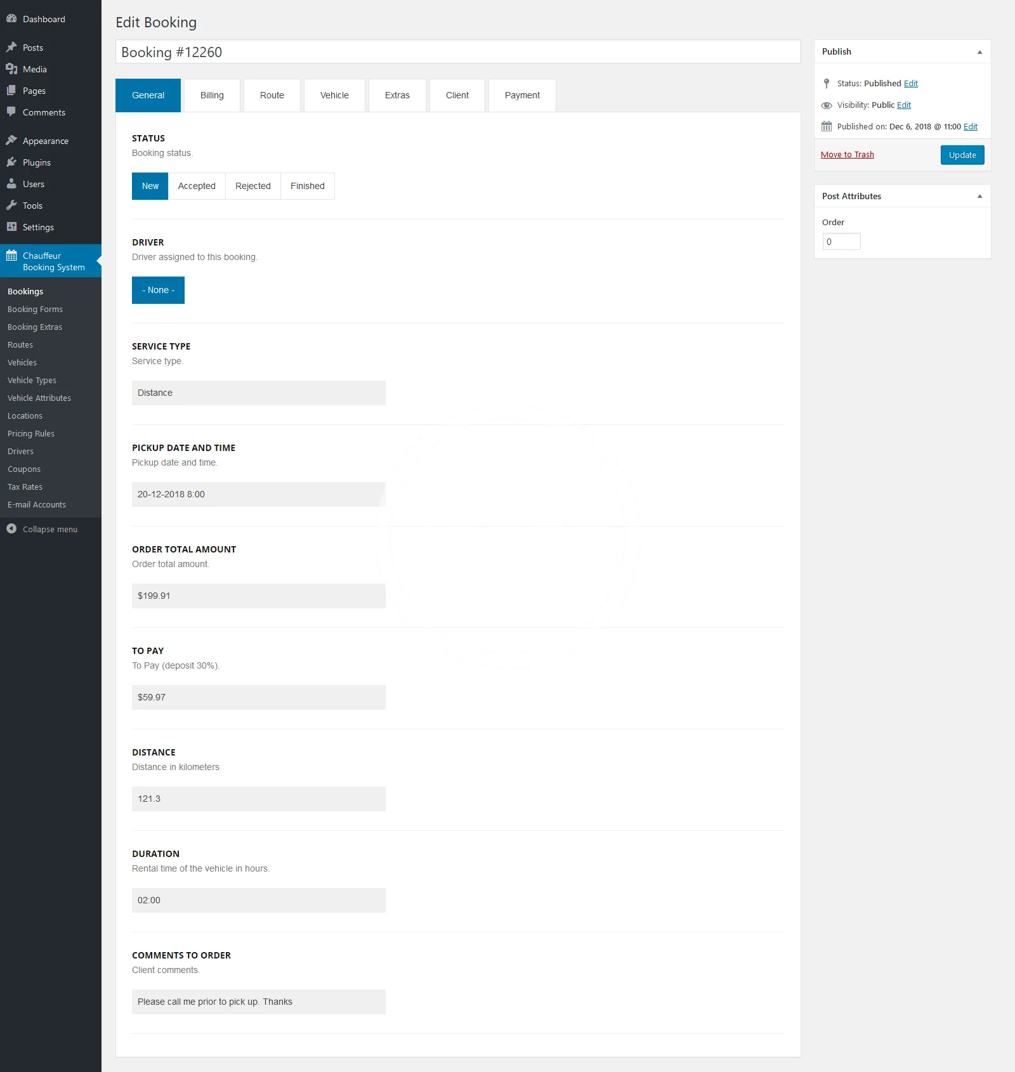The width and height of the screenshot is (1015, 1072).
Task: Click the Posts pushpin icon
Action: point(11,48)
